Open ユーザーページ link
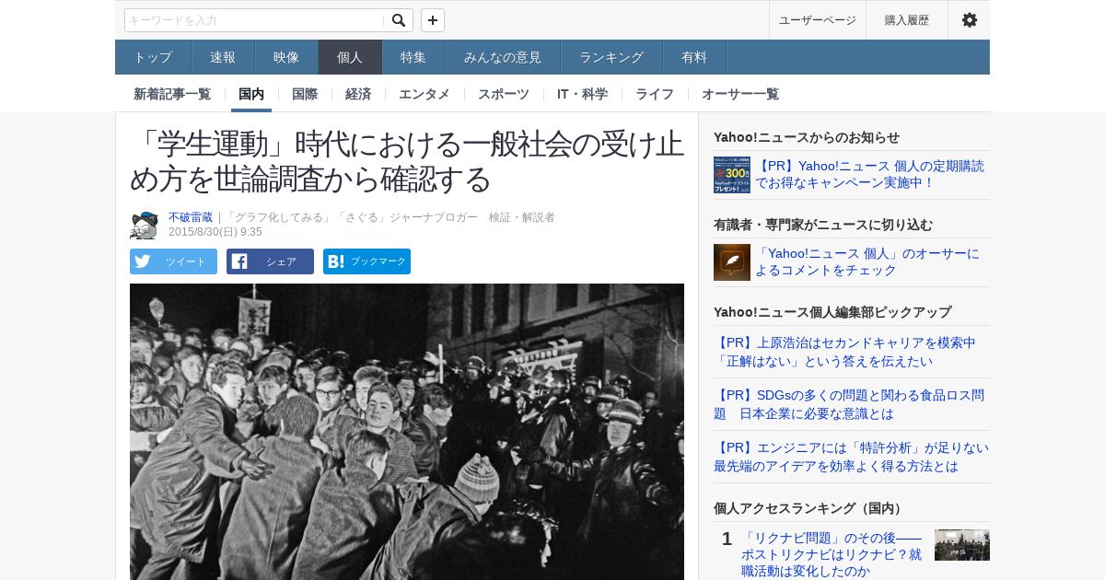This screenshot has width=1105, height=580. [x=818, y=20]
